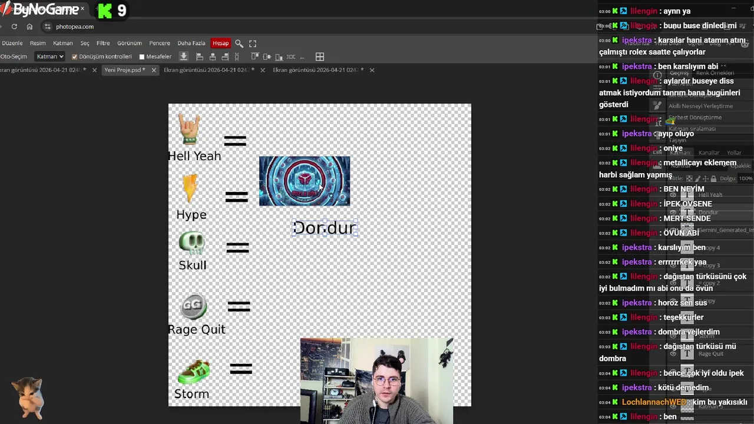Hide the Hell Yeah layer
Image resolution: width=754 pixels, height=424 pixels.
click(x=673, y=194)
